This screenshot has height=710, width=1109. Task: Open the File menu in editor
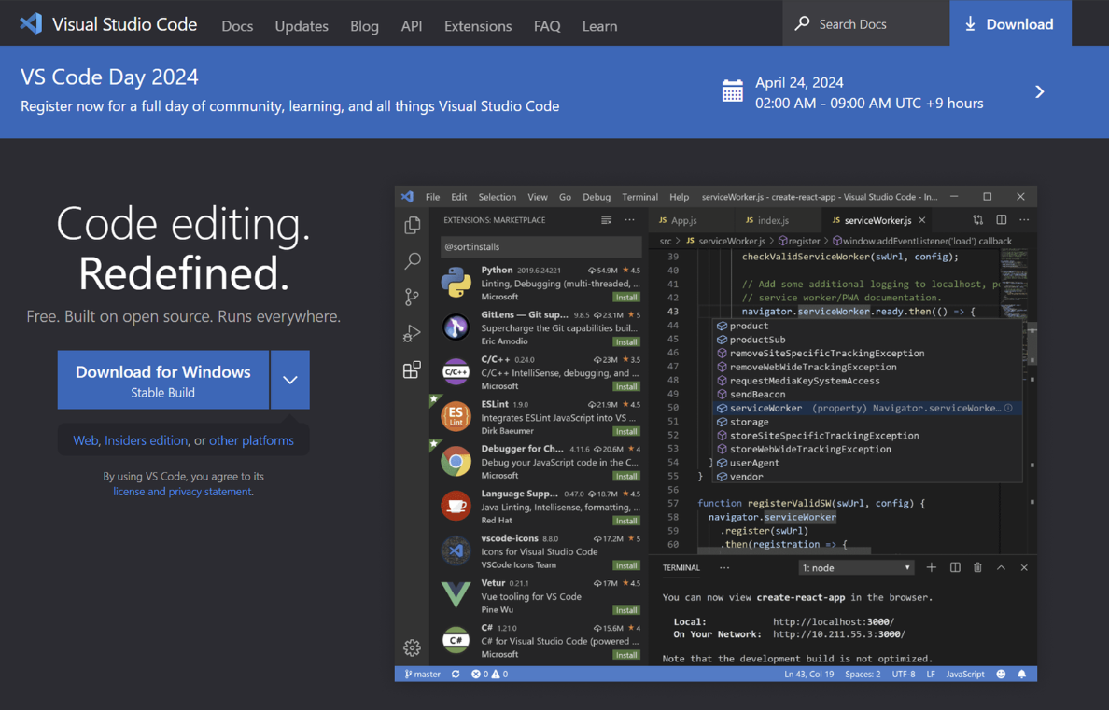coord(433,197)
